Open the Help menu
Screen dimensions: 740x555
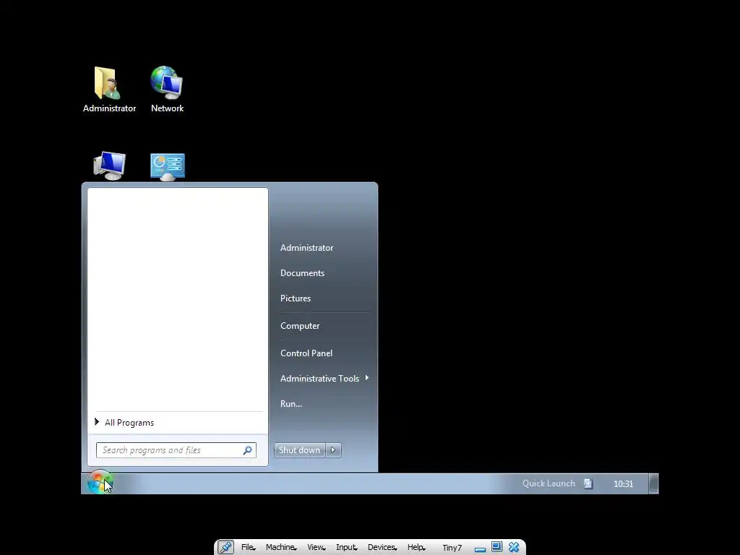click(416, 547)
